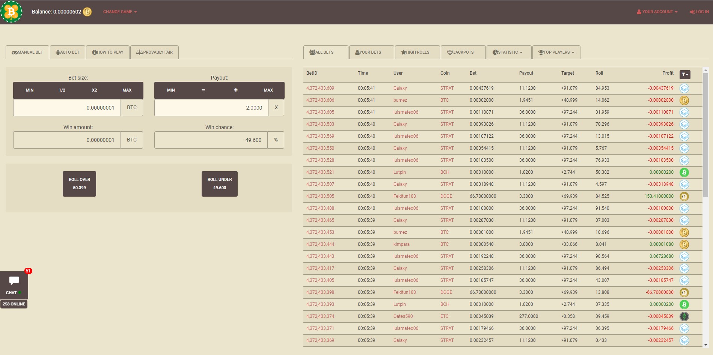Viewport: 713px width, 355px height.
Task: Click the Bitcoin clover site logo
Action: pos(11,12)
